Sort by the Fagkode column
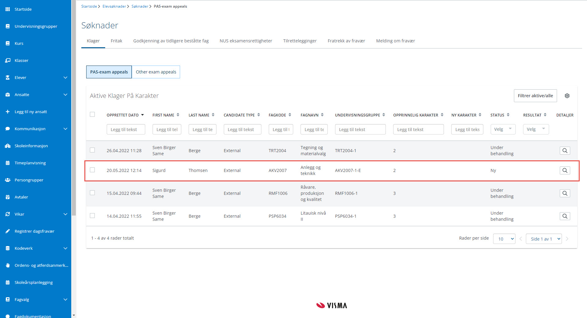 click(x=290, y=115)
